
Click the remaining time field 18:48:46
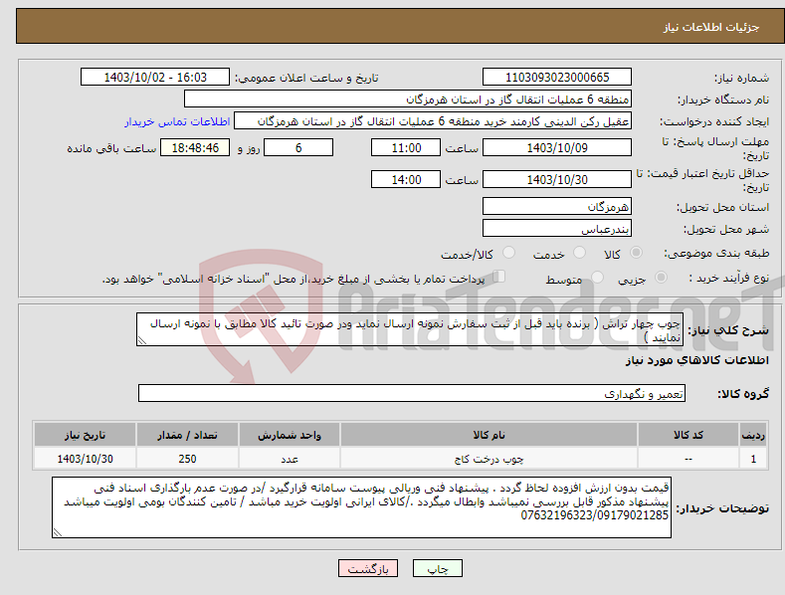(x=195, y=147)
